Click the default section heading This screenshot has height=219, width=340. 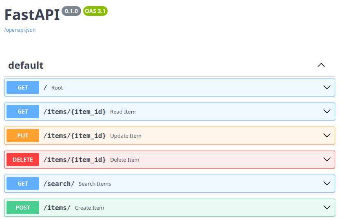pyautogui.click(x=26, y=65)
